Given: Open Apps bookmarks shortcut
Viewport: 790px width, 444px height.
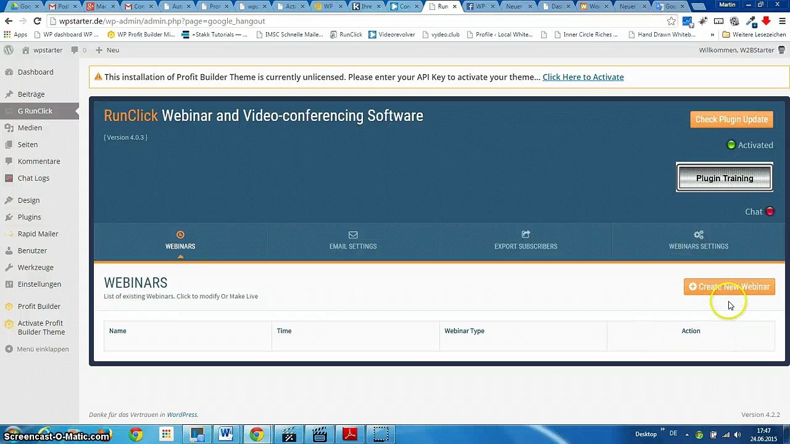Looking at the screenshot, I should pyautogui.click(x=15, y=35).
